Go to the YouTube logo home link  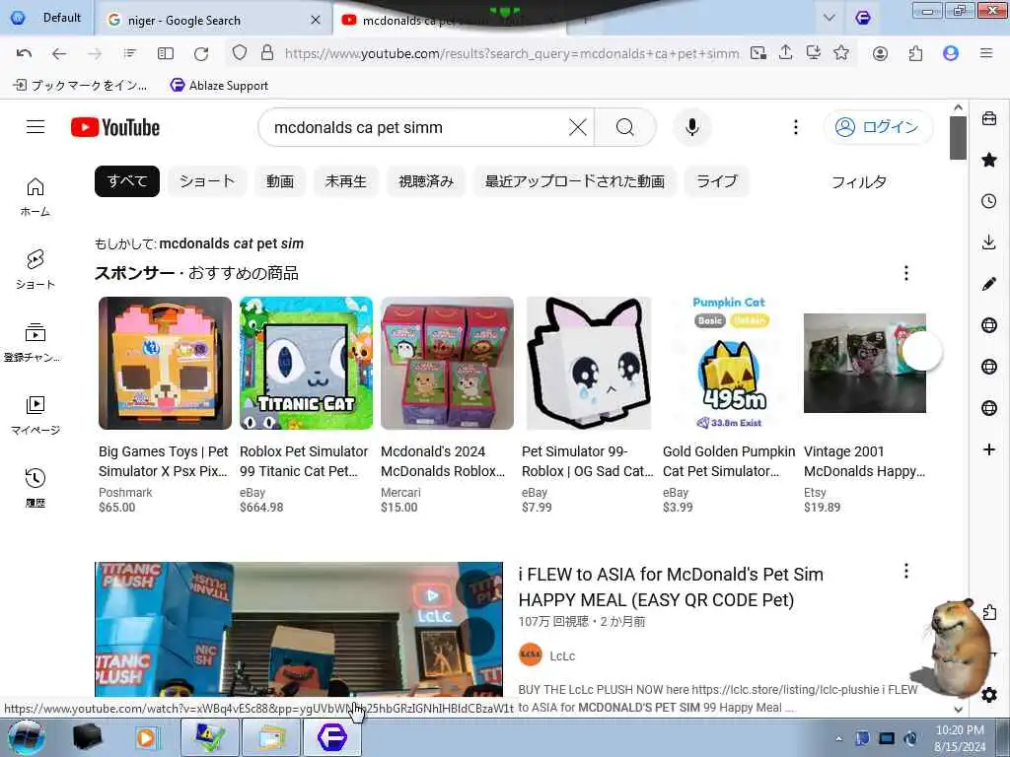pos(115,127)
